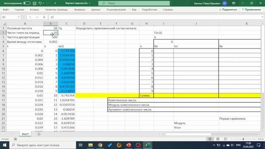
Task: Expand the formula bar chevron
Action: pos(262,17)
